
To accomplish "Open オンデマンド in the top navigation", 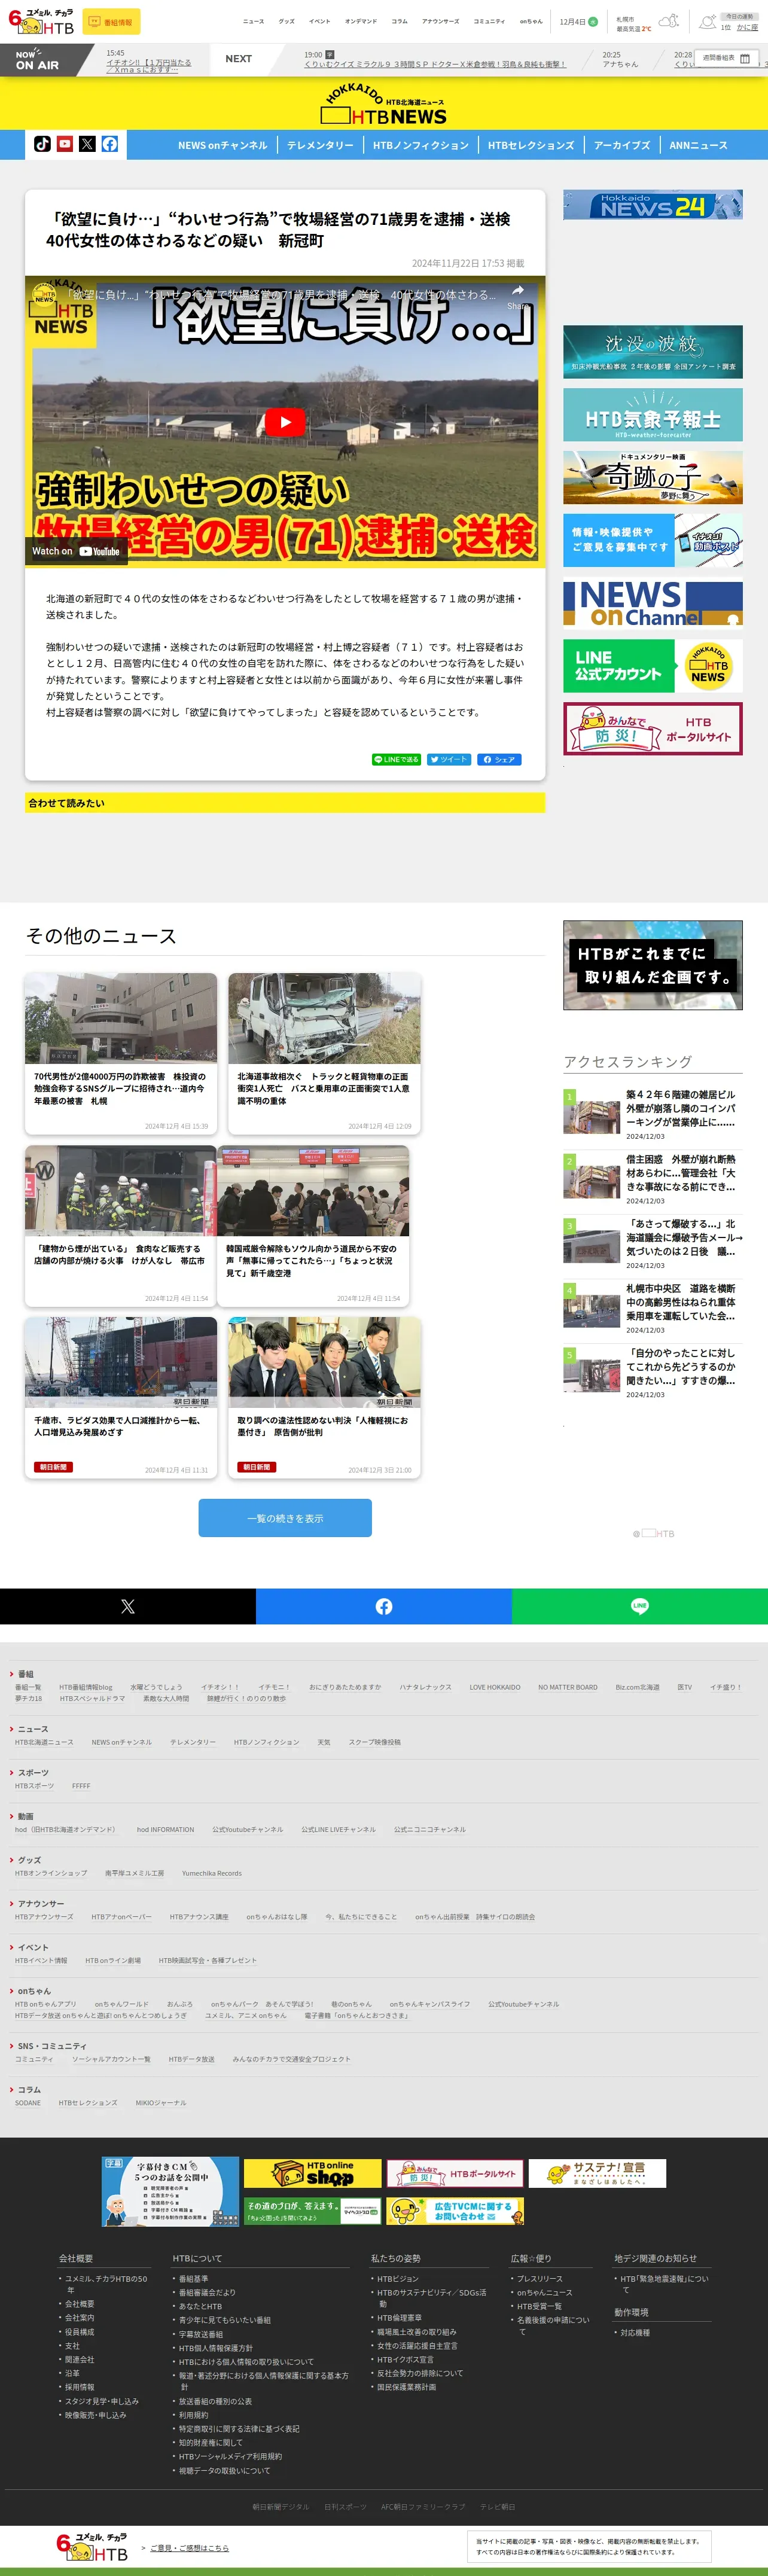I will point(361,21).
